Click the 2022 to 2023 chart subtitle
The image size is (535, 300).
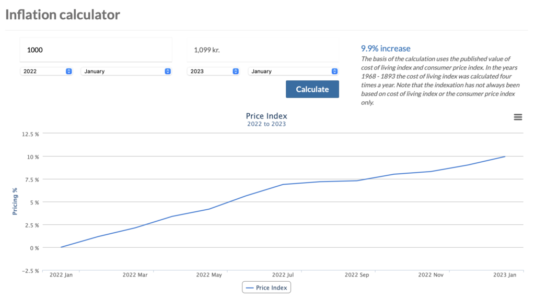pos(266,124)
